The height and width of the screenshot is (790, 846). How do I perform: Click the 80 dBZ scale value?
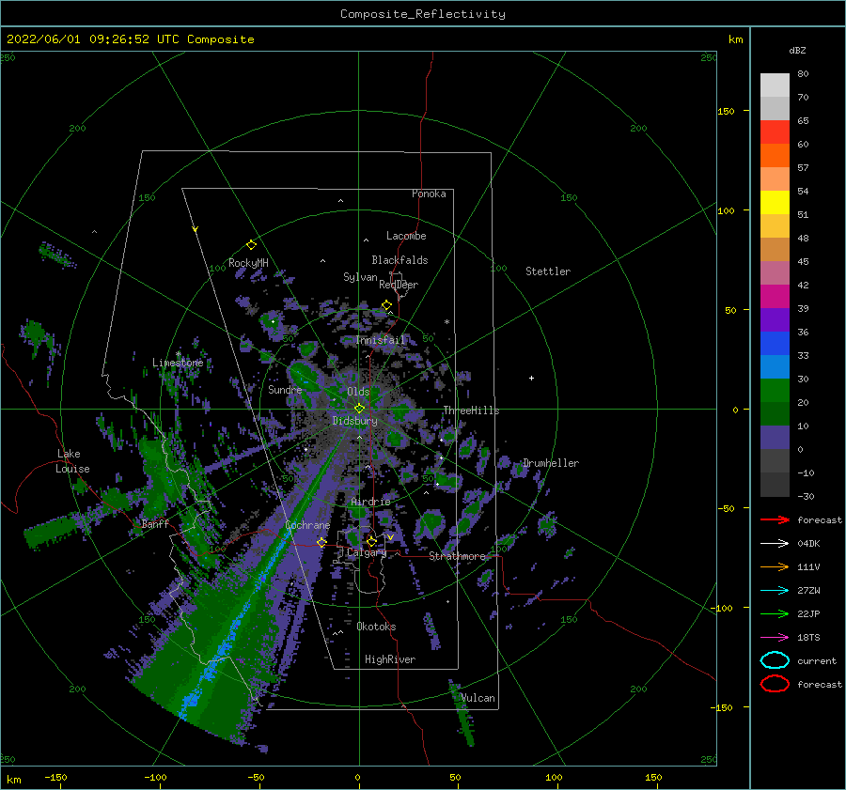(x=803, y=73)
